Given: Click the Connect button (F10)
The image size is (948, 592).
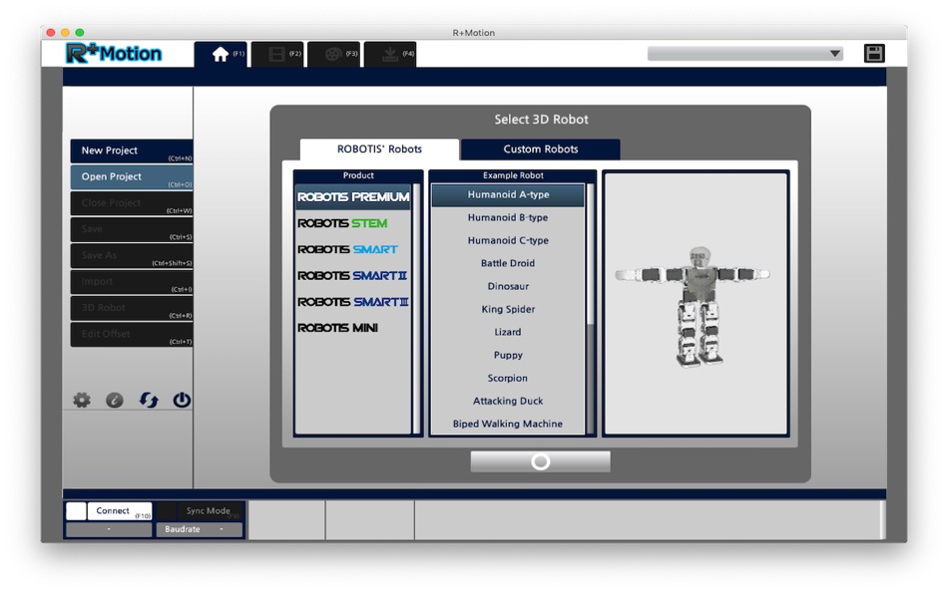Looking at the screenshot, I should coord(120,511).
